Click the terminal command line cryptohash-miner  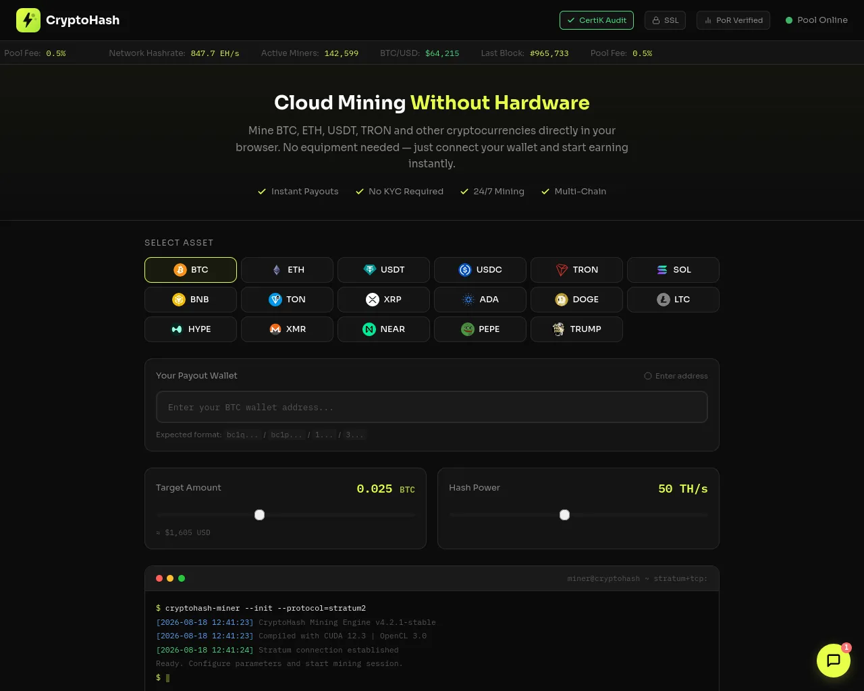click(x=261, y=608)
